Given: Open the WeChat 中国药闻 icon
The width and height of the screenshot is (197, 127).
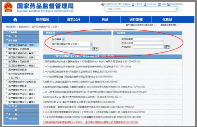Looking at the screenshot, I should [120, 4].
